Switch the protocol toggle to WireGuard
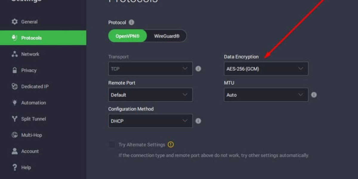The height and width of the screenshot is (179, 358). point(167,36)
